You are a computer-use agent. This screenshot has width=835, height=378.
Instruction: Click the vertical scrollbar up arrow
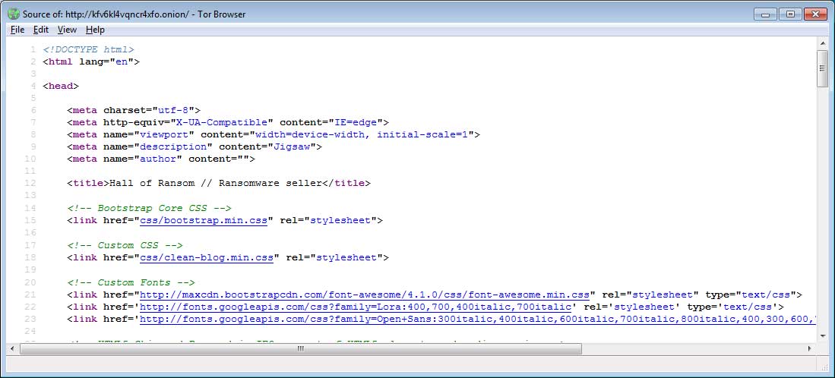(x=822, y=42)
